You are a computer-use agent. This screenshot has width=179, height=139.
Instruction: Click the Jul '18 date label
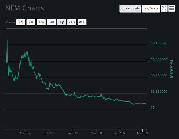pyautogui.click(x=49, y=133)
